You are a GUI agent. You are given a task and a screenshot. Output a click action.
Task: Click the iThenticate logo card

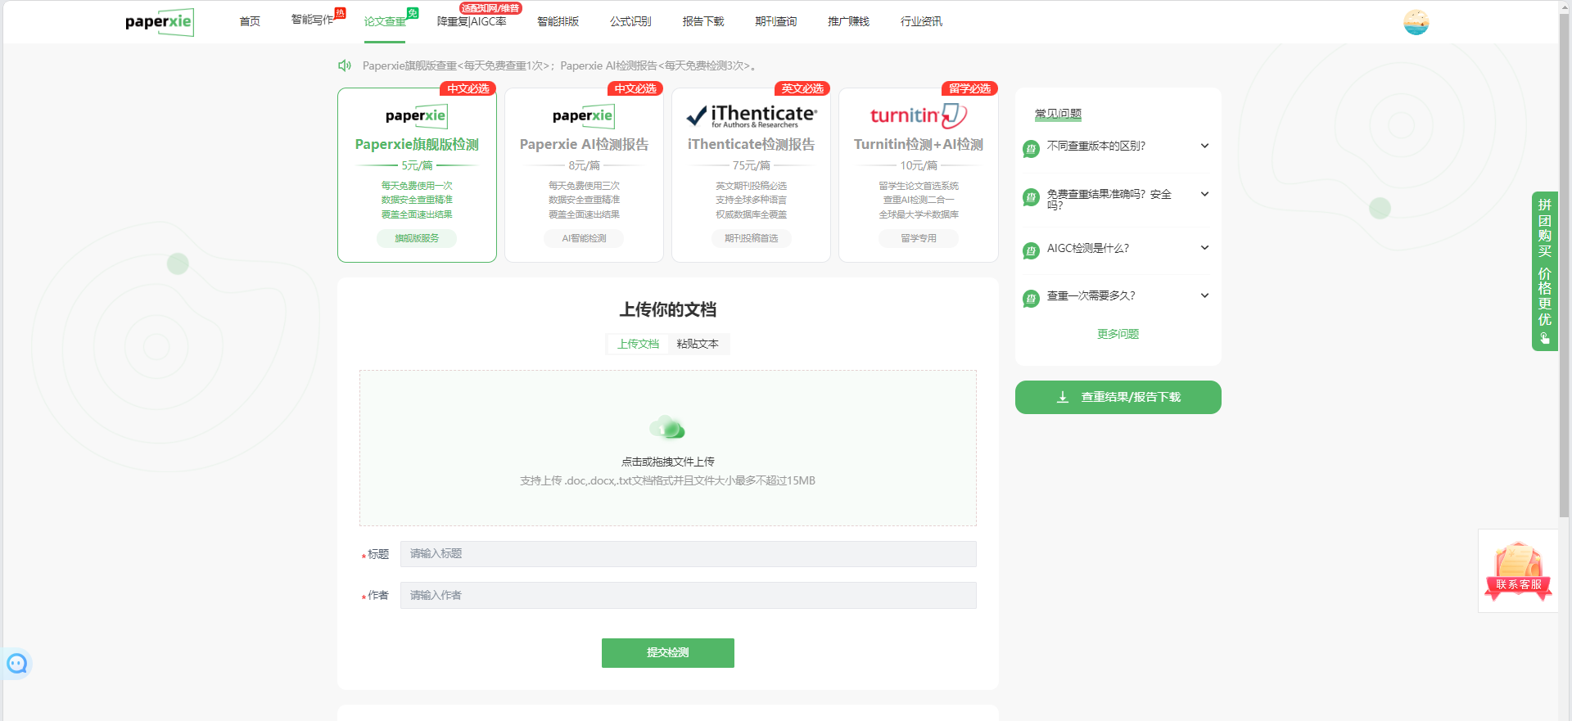click(x=751, y=116)
